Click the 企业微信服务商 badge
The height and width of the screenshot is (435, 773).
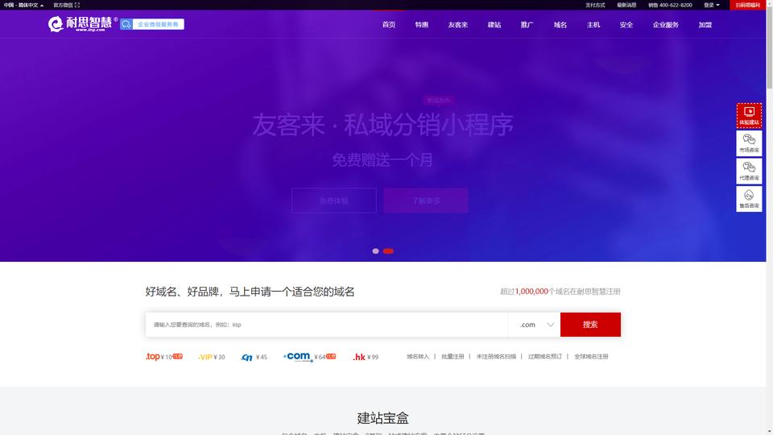(152, 24)
